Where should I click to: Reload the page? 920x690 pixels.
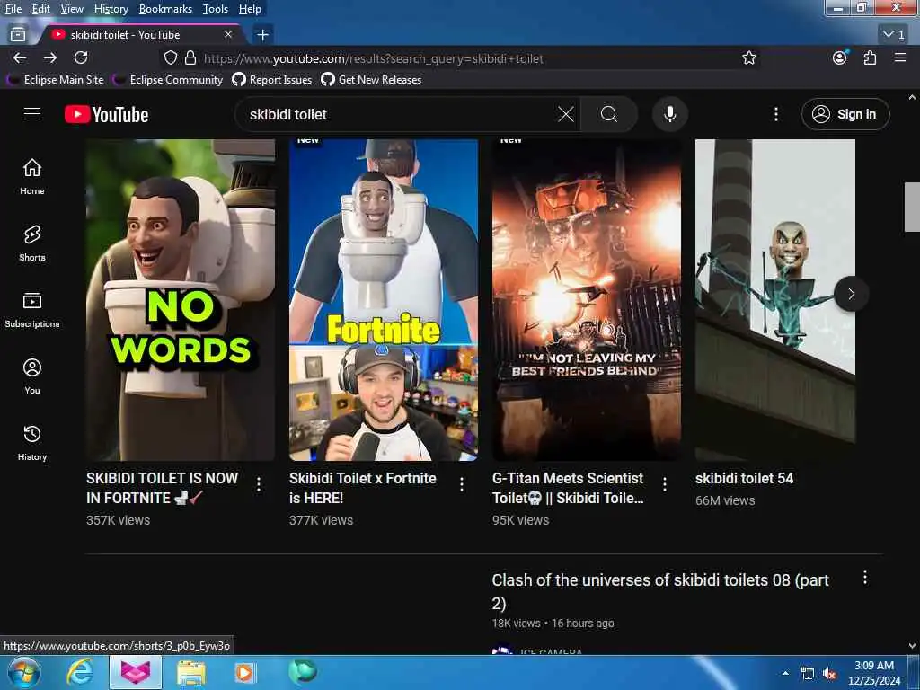pos(81,57)
